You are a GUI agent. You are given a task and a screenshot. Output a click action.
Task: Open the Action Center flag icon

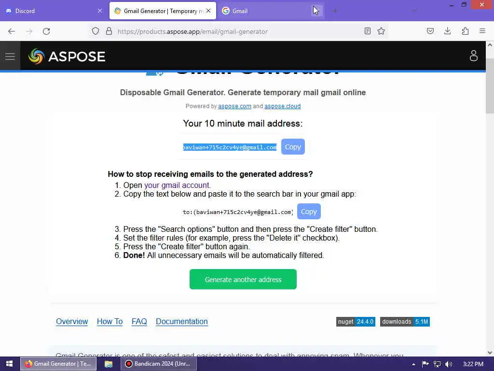tap(425, 364)
